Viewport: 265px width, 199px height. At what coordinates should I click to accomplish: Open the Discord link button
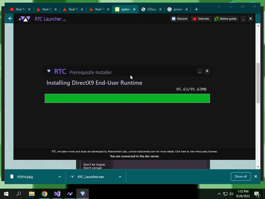[x=180, y=19]
